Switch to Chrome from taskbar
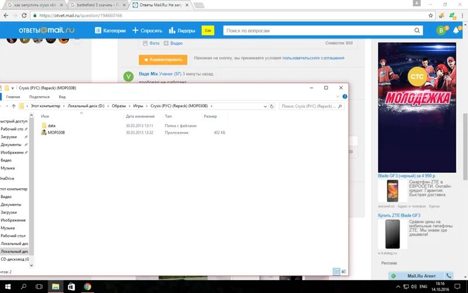The image size is (468, 293). (87, 287)
